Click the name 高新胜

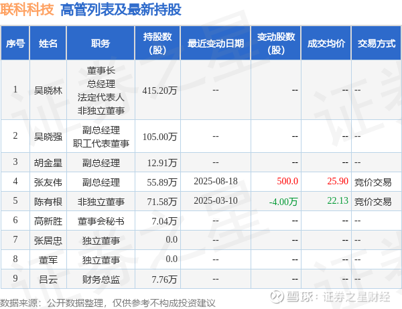(x=48, y=221)
